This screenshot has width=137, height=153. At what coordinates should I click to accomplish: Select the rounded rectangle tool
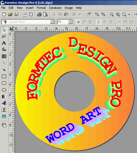4,83
